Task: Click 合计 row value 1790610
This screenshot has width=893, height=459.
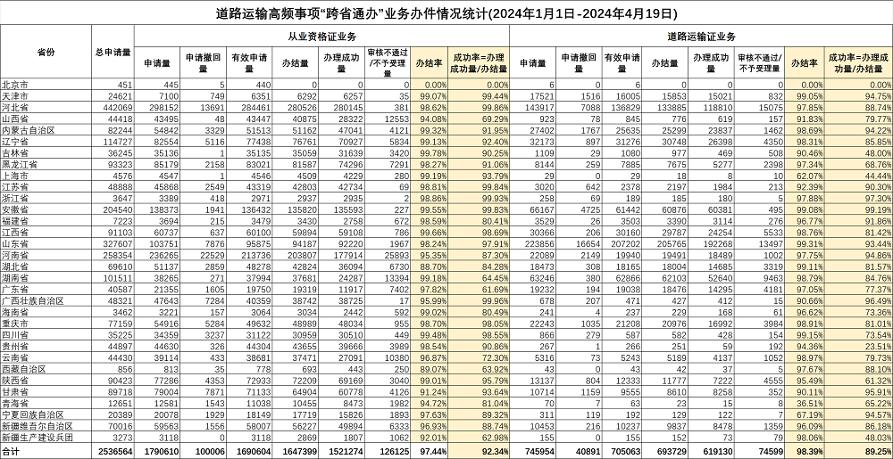Action: click(162, 450)
